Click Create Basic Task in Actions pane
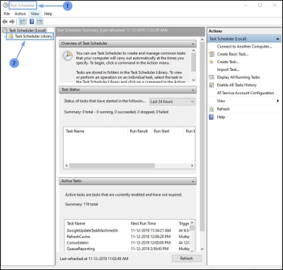 [233, 54]
